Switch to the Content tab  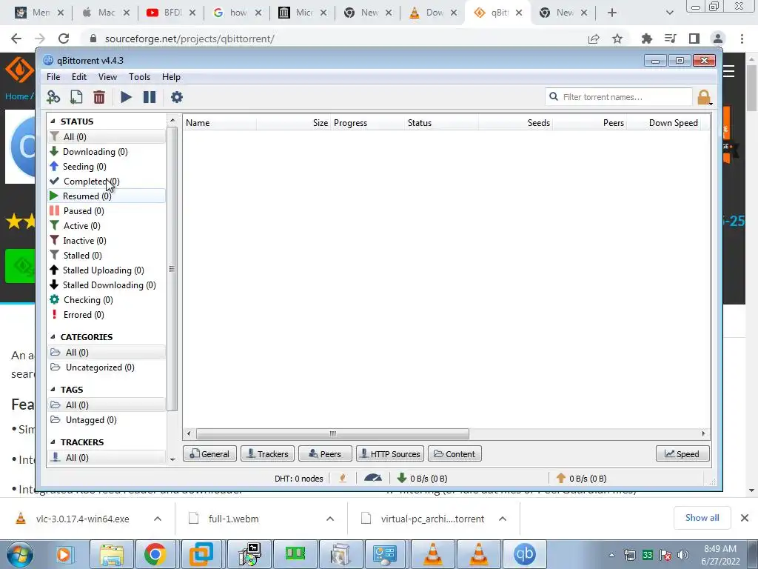click(455, 454)
